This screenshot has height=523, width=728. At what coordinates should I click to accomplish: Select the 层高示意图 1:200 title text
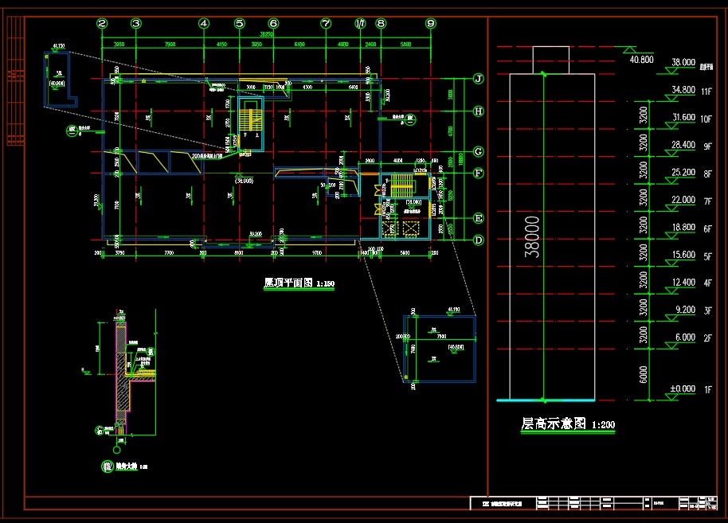click(568, 423)
